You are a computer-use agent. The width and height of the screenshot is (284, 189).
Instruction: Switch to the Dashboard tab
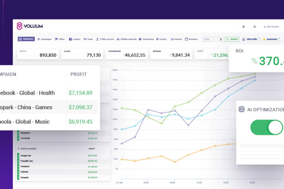click(26, 39)
